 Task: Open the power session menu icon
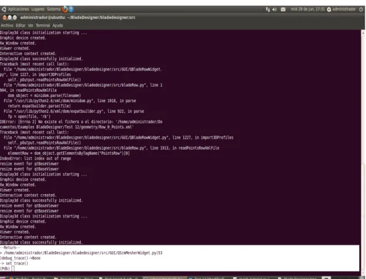coord(361,9)
